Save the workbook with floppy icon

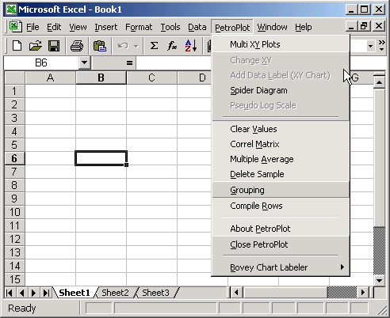54,46
